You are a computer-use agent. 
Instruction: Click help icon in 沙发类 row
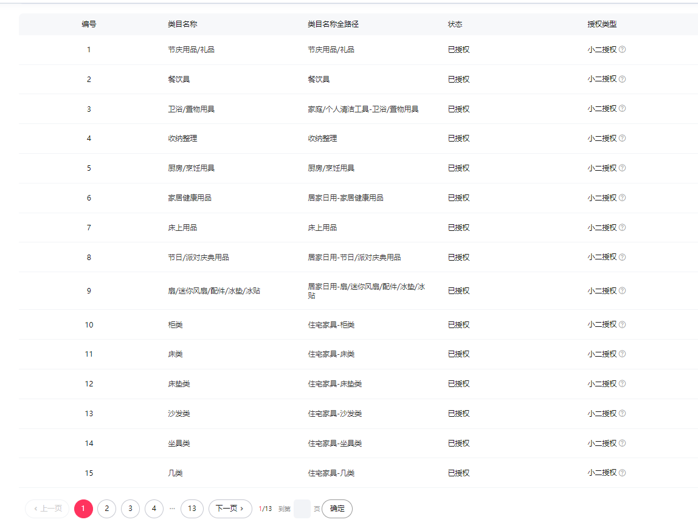(622, 414)
